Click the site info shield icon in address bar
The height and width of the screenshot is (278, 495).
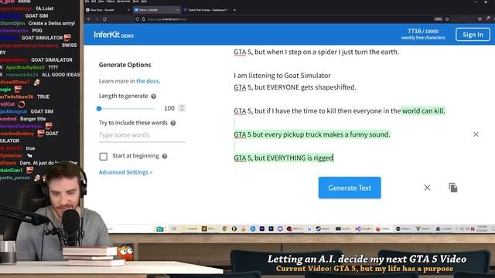point(138,19)
